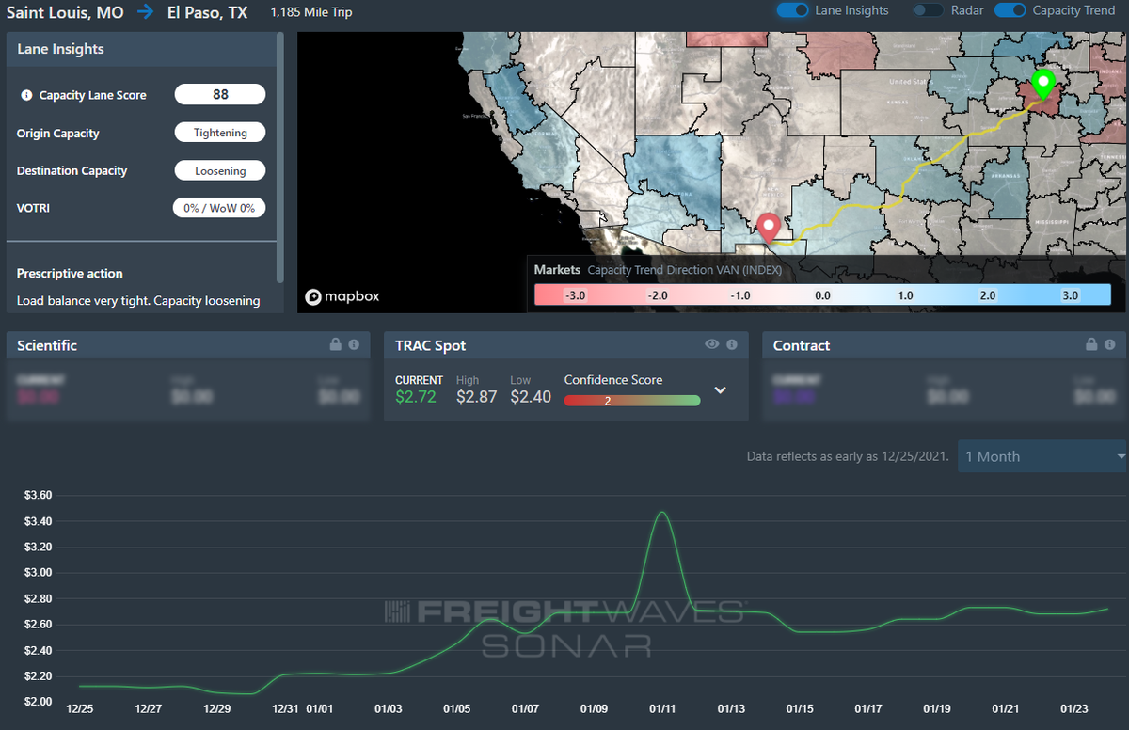Screen dimensions: 1129x730
Task: Click the Confidence Score bar
Action: (632, 400)
